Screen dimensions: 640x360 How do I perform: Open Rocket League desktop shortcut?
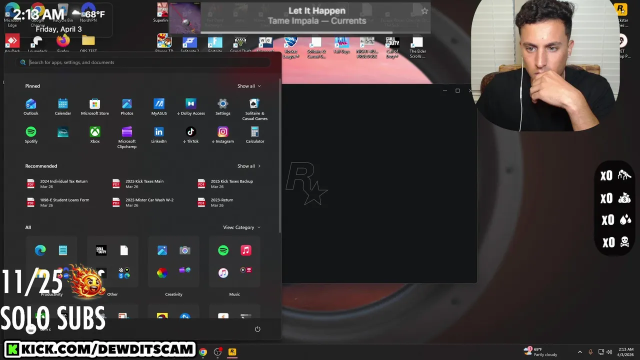(x=290, y=47)
